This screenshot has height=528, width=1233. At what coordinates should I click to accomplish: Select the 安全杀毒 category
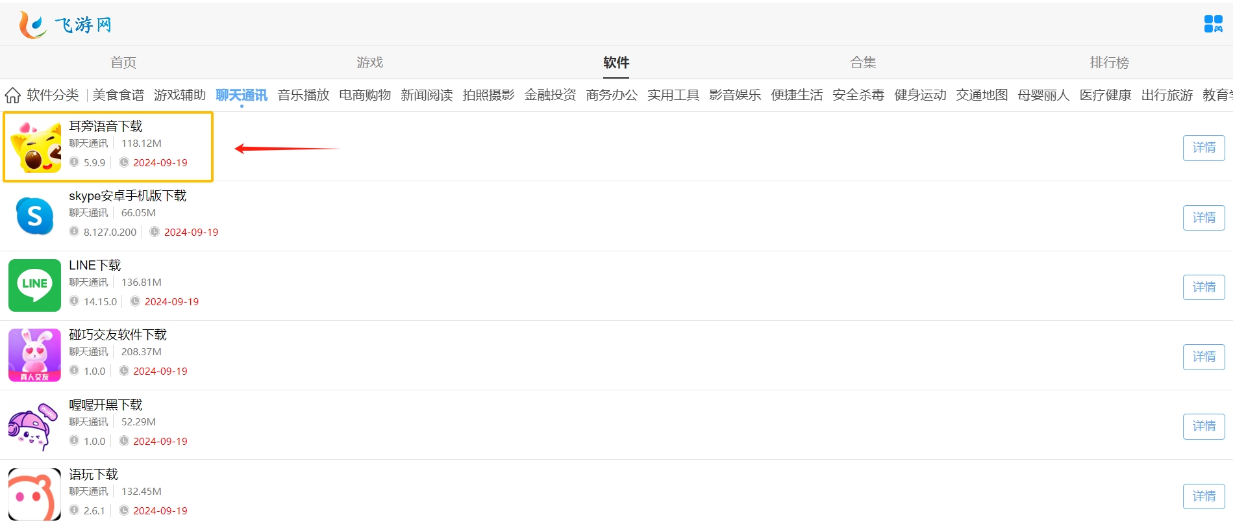coord(858,95)
